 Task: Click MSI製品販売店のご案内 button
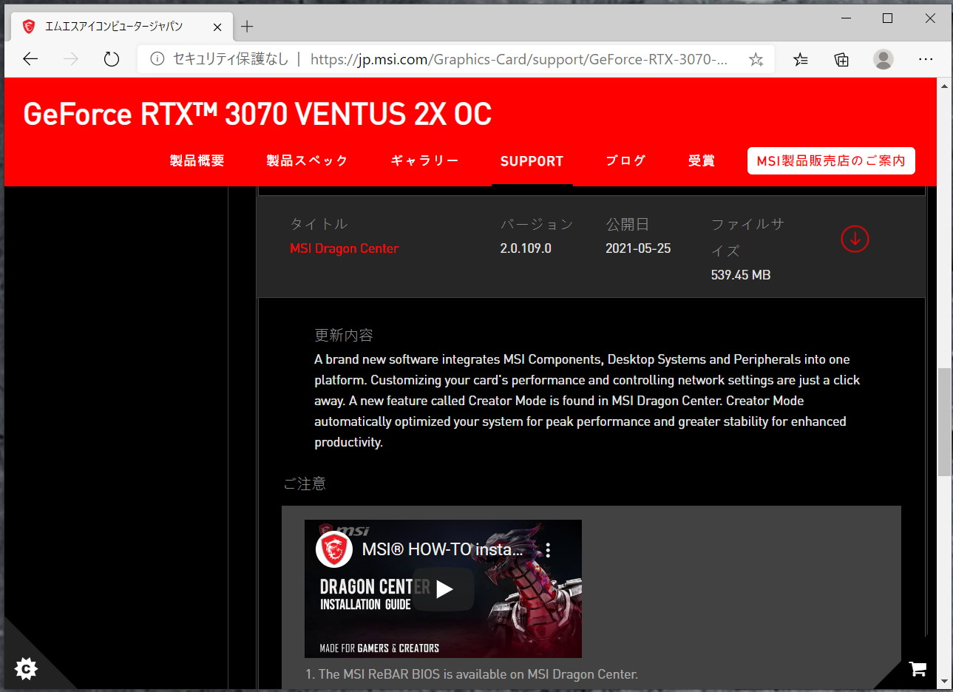(x=831, y=160)
